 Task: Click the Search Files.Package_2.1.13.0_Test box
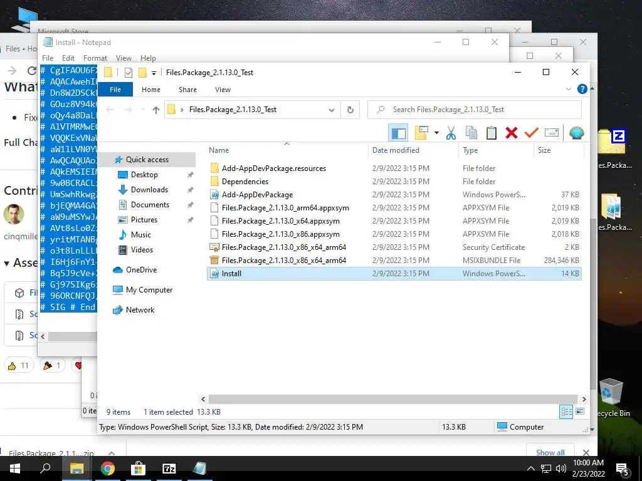coord(474,110)
